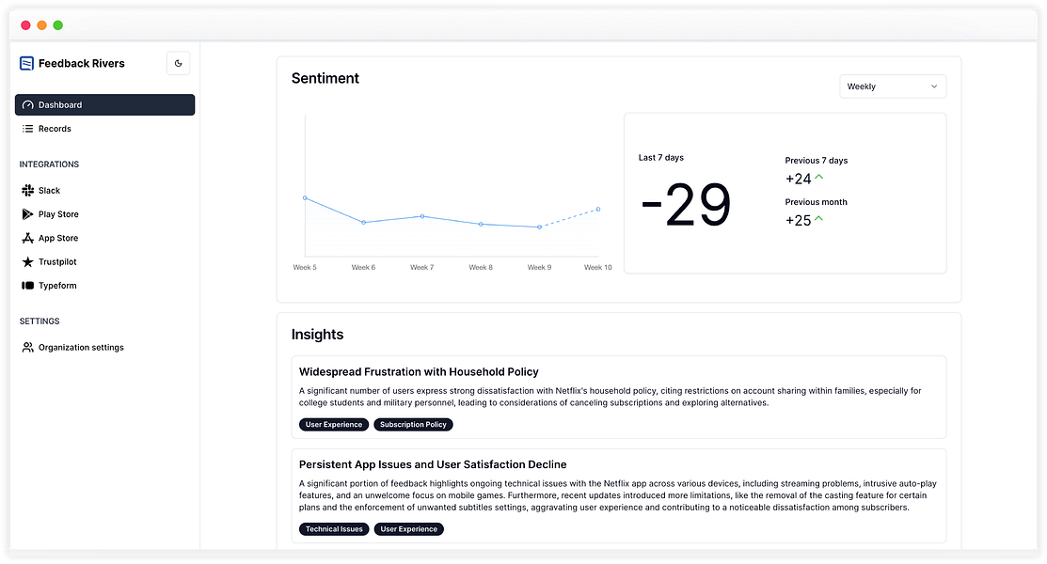
Task: Click the Subscription Policy tag
Action: tap(413, 425)
